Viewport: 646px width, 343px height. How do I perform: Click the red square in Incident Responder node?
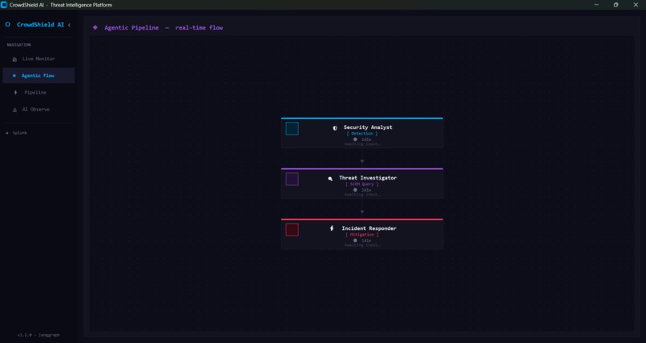(292, 230)
